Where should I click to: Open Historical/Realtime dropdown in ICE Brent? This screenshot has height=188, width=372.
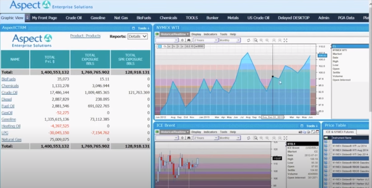click(x=174, y=132)
